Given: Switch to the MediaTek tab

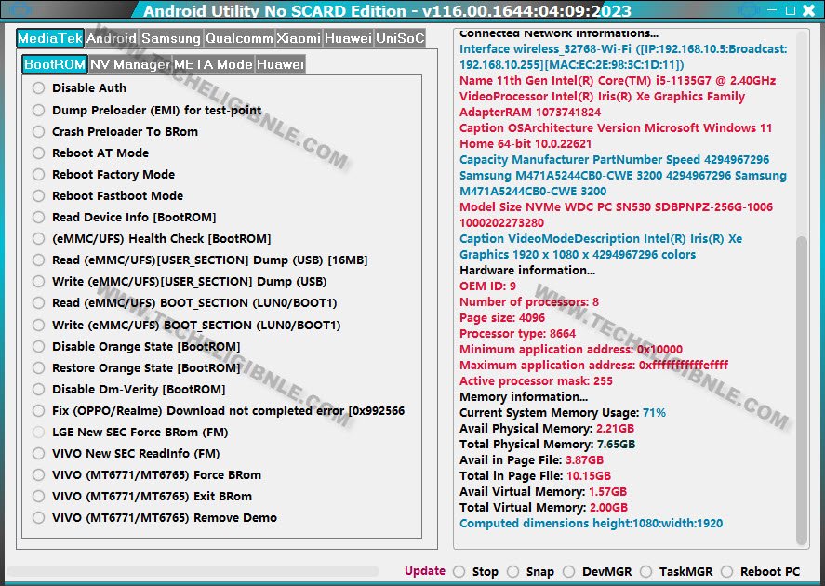Looking at the screenshot, I should tap(50, 38).
